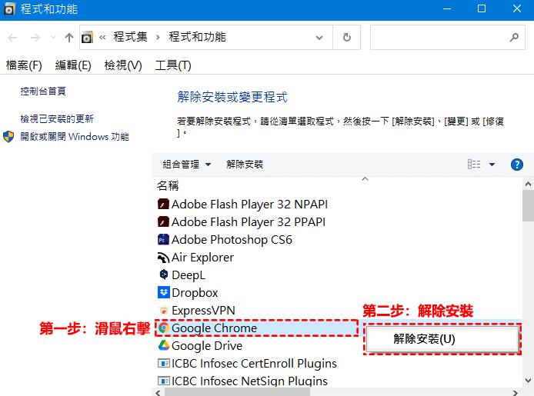Go back with the back arrow
The image size is (534, 396).
[12, 38]
